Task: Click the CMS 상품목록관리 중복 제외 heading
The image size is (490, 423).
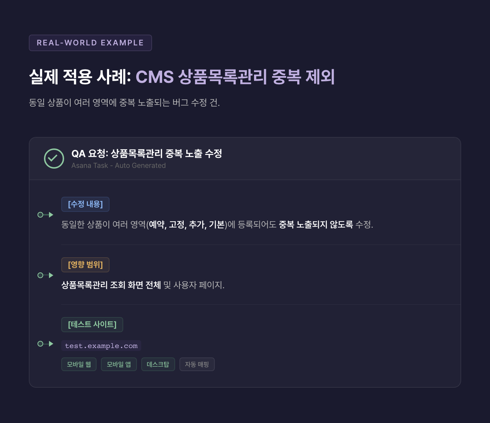Action: point(235,77)
